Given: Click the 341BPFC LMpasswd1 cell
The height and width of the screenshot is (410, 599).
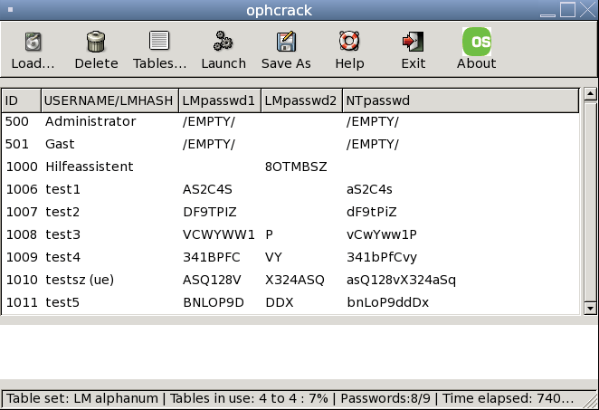Looking at the screenshot, I should click(211, 257).
